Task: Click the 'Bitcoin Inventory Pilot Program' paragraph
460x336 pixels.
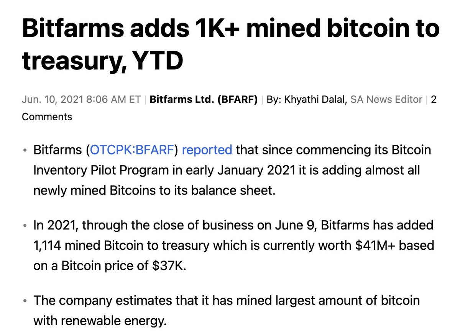Action: point(232,169)
